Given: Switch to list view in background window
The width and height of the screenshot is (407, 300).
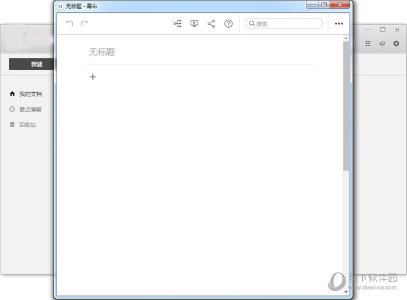Looking at the screenshot, I should (368, 44).
